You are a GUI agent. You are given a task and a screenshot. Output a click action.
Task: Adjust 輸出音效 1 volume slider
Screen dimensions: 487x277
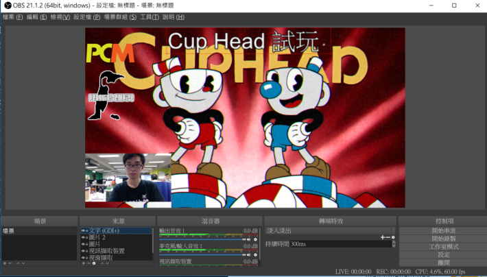click(x=202, y=239)
